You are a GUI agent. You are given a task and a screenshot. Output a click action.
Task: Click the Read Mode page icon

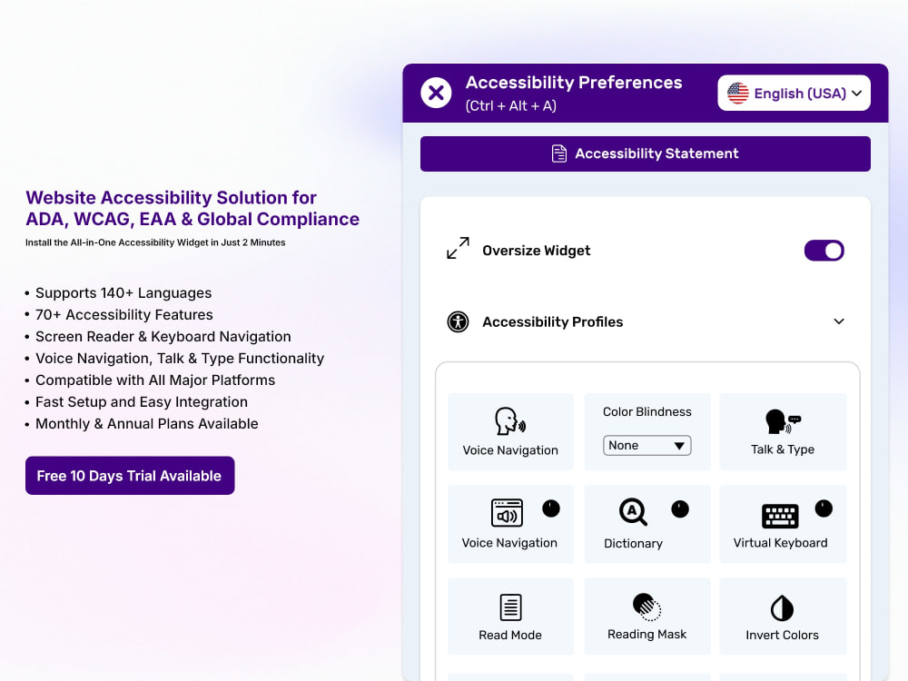click(x=510, y=607)
